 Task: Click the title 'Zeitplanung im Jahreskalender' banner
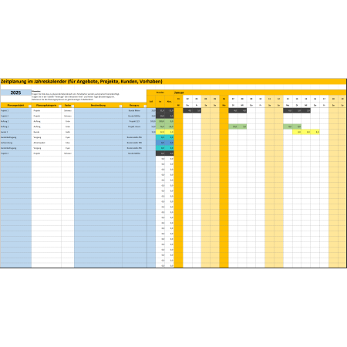81,82
